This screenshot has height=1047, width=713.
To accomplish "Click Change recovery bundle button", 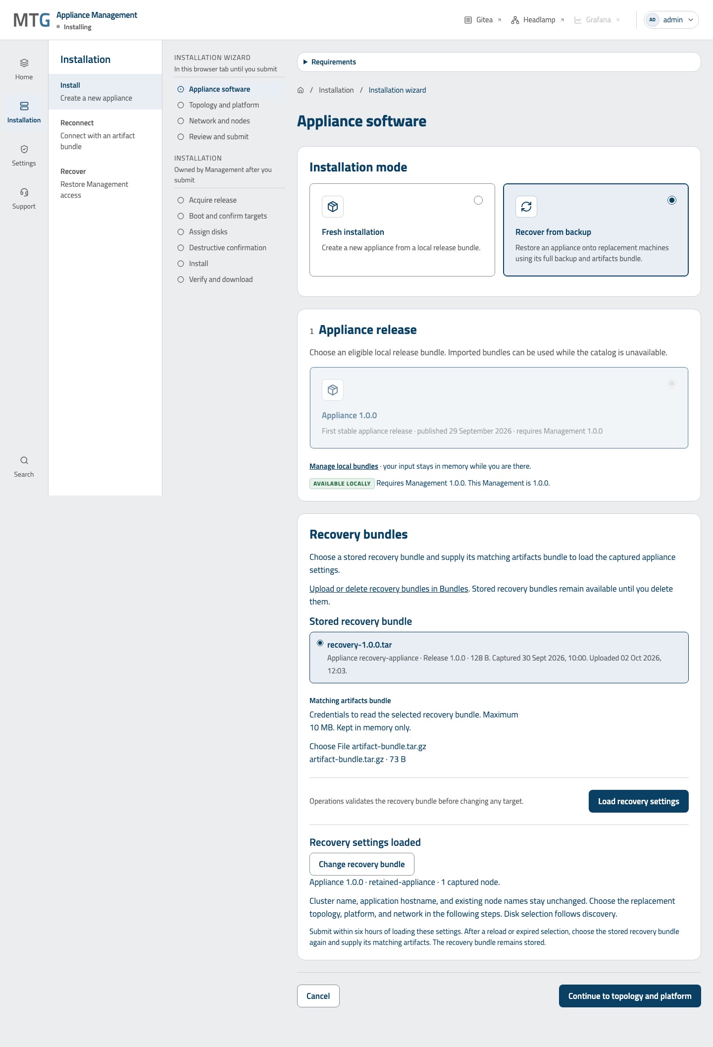I will [362, 864].
